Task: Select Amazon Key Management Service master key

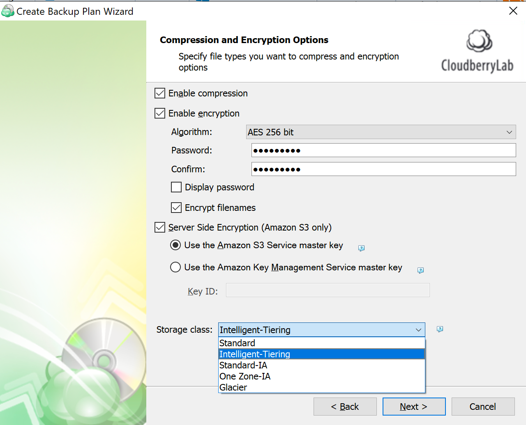Action: (175, 267)
